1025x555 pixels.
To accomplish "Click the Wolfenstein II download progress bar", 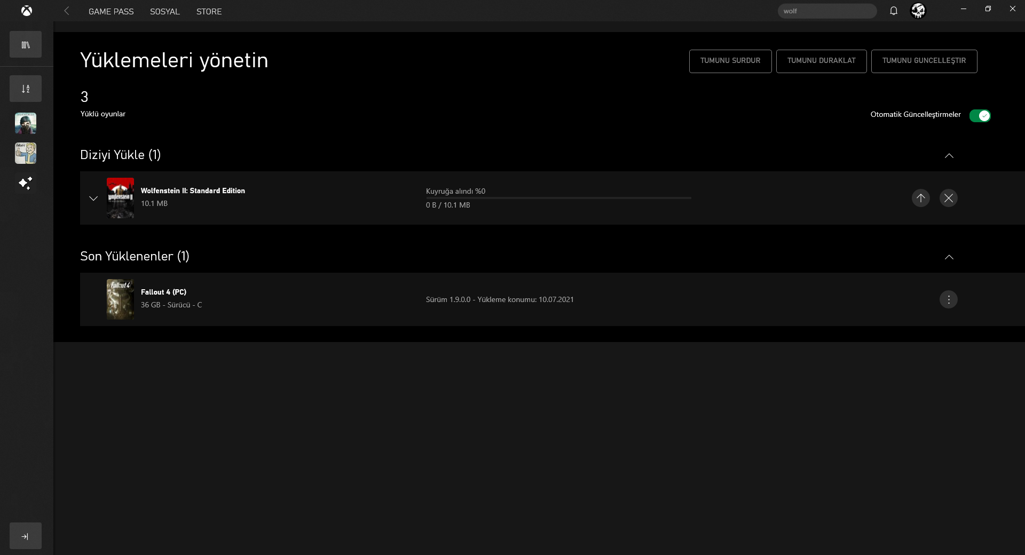I will (x=558, y=198).
